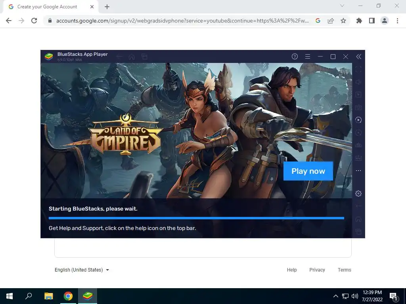
Task: Toggle the Chrome side panel icon
Action: 372,21
